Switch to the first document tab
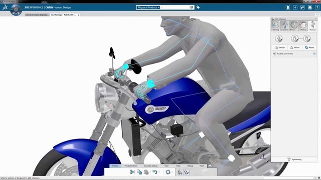 37,15
